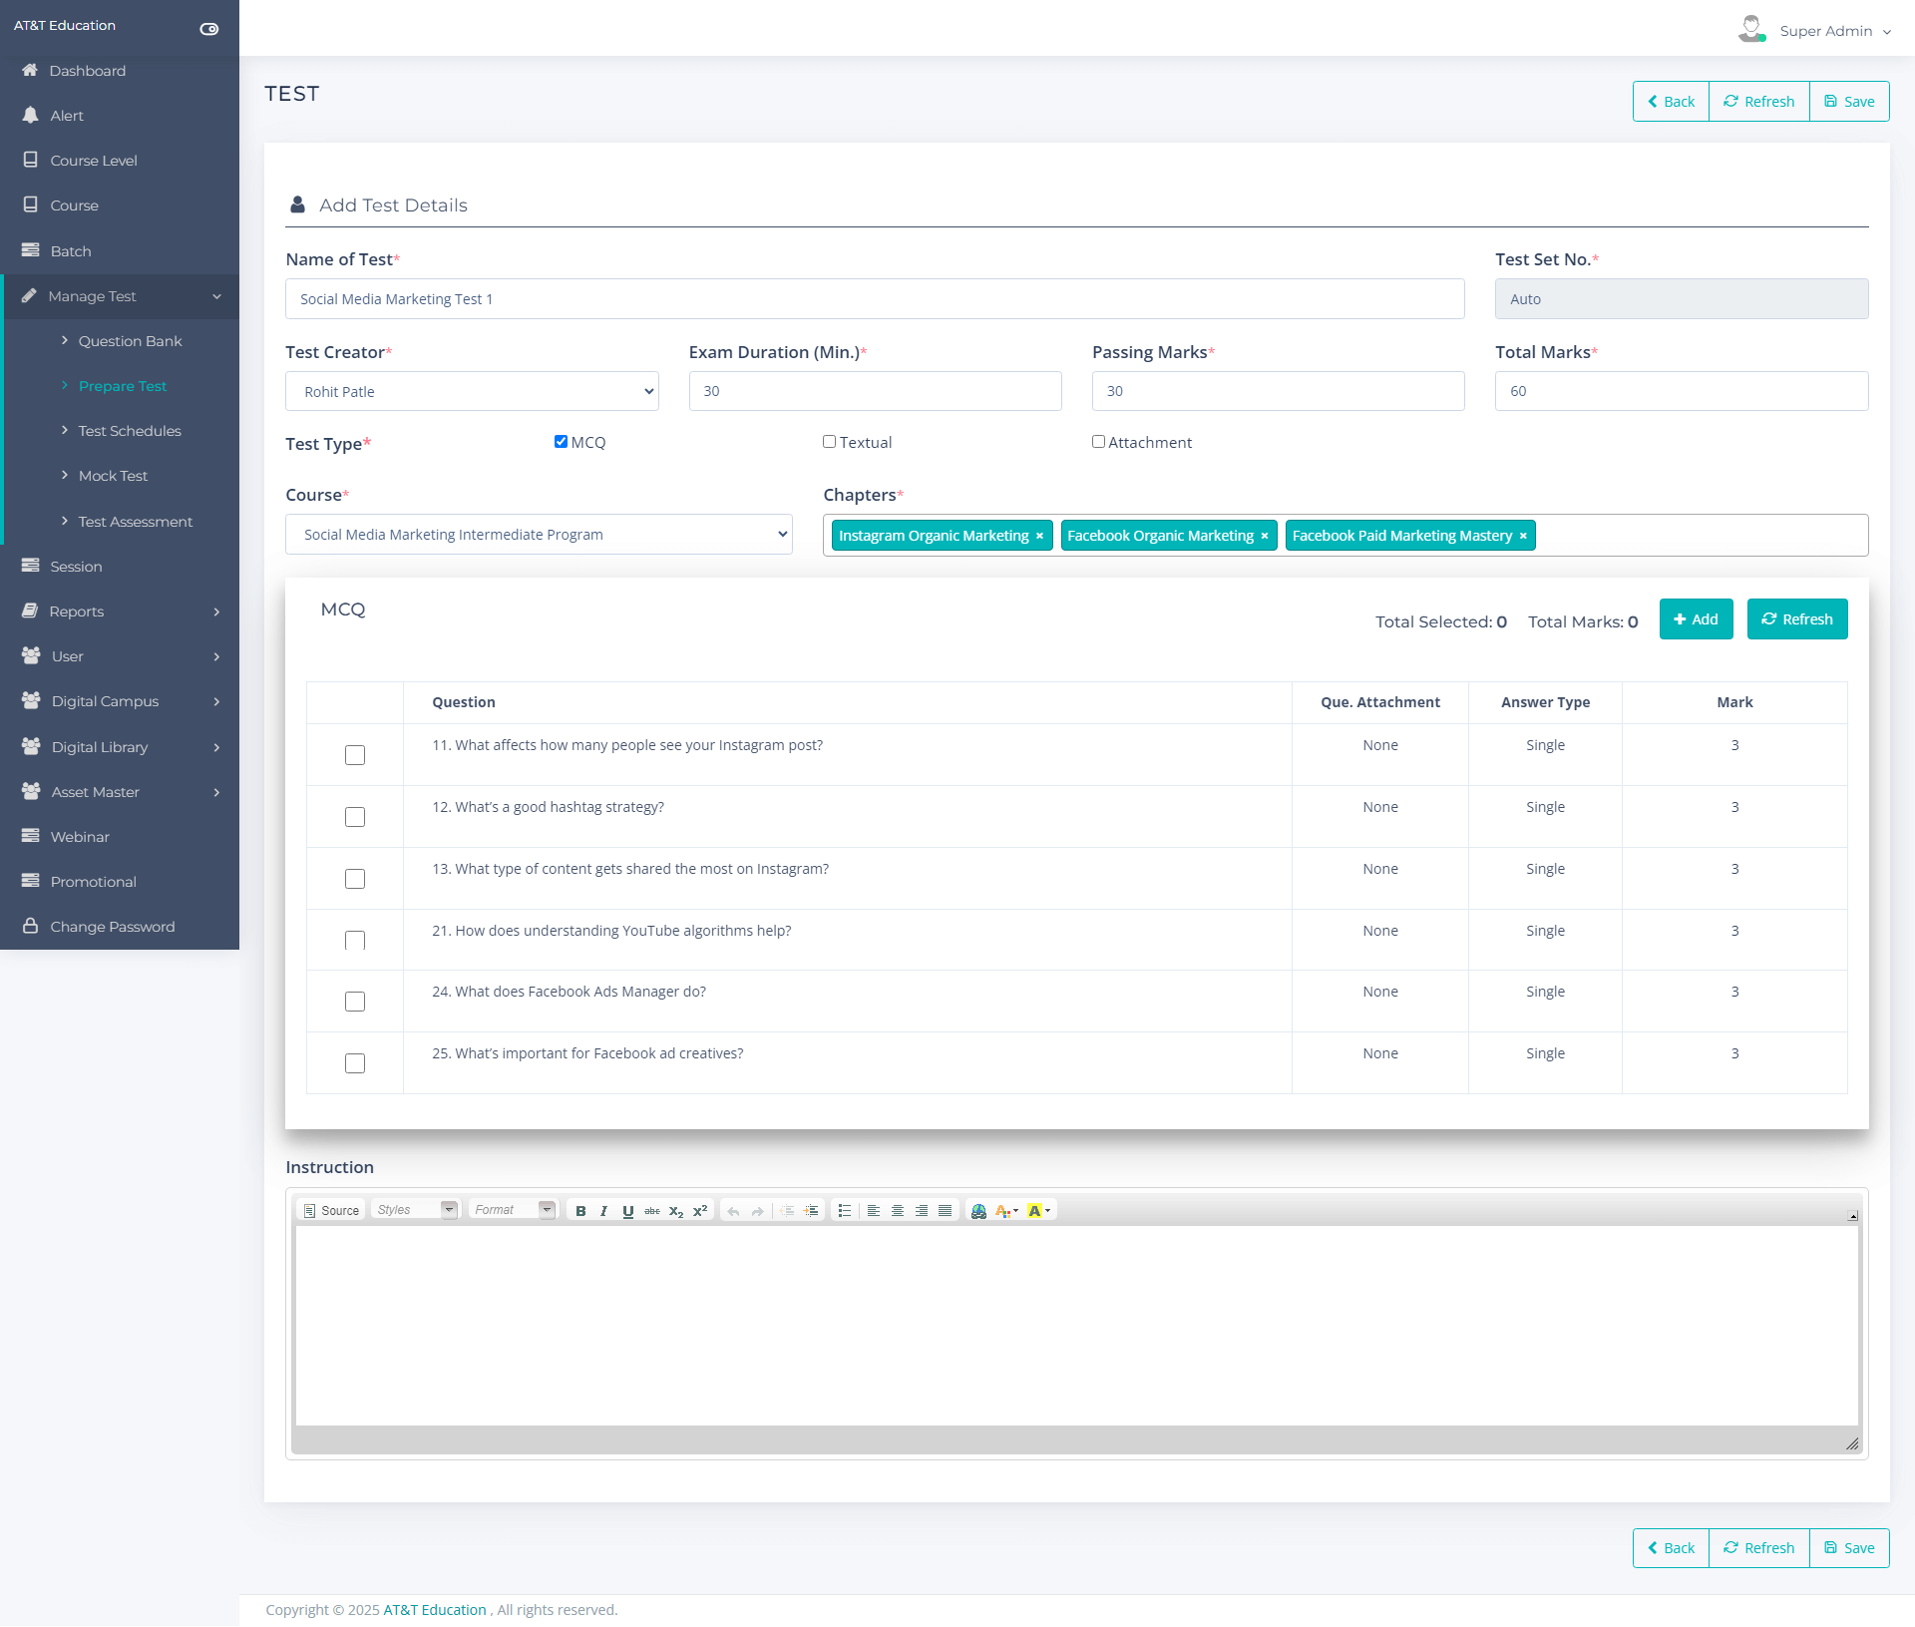The height and width of the screenshot is (1627, 1915).
Task: Open the Test Creator dropdown
Action: click(x=472, y=391)
